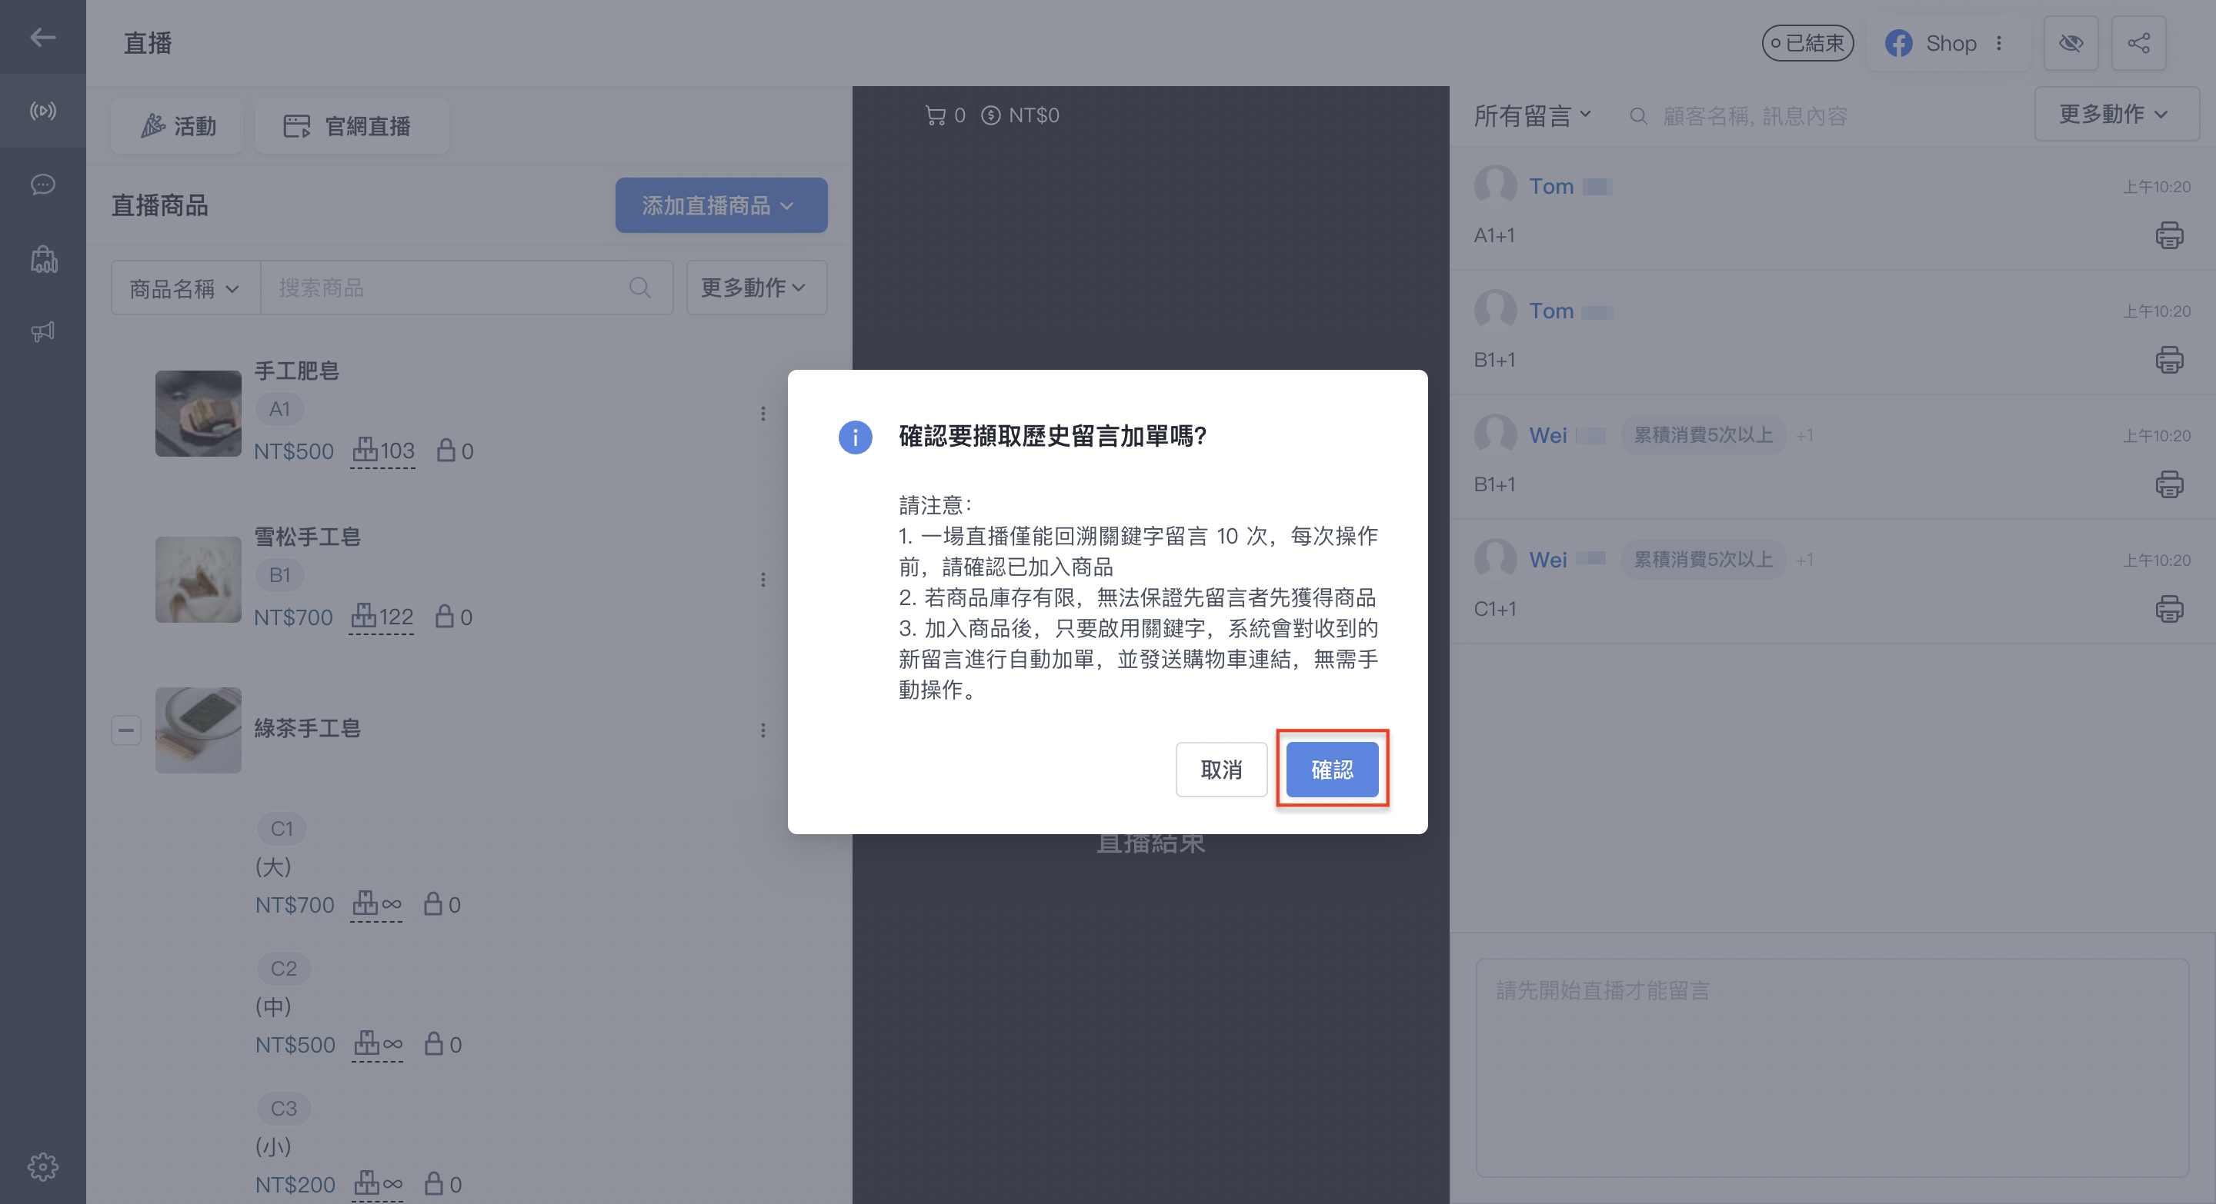The image size is (2216, 1204).
Task: Click the NT$0 total amount icon
Action: point(991,115)
